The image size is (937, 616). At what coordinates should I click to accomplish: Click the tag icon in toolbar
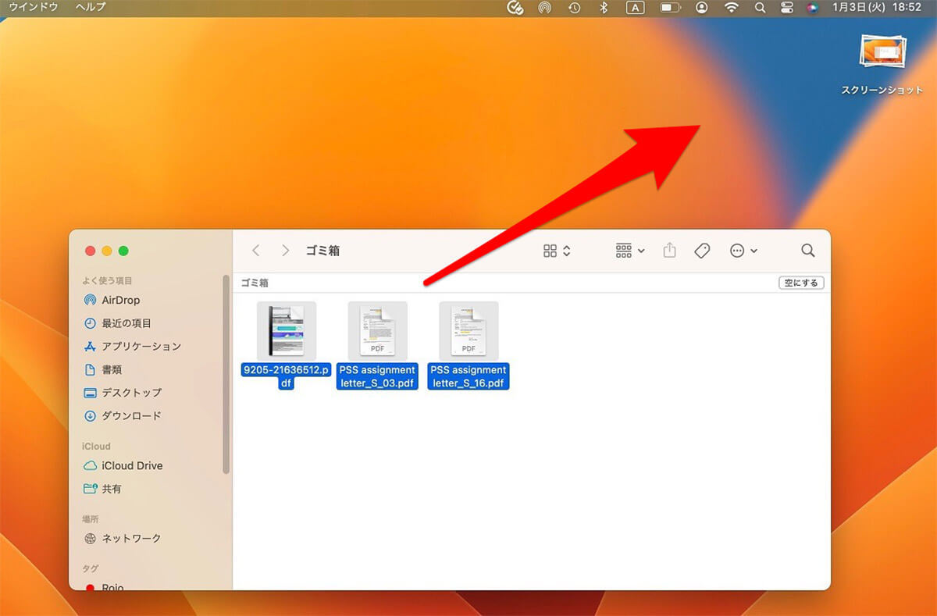click(x=702, y=251)
